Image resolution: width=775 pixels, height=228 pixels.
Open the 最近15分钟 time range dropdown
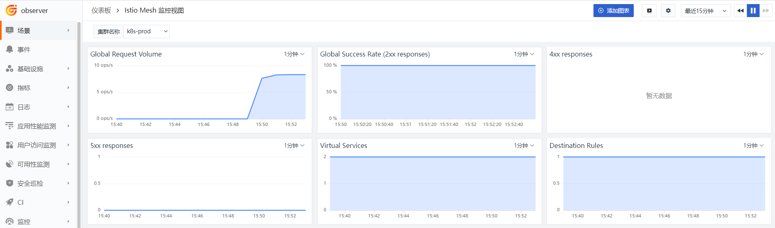[706, 11]
